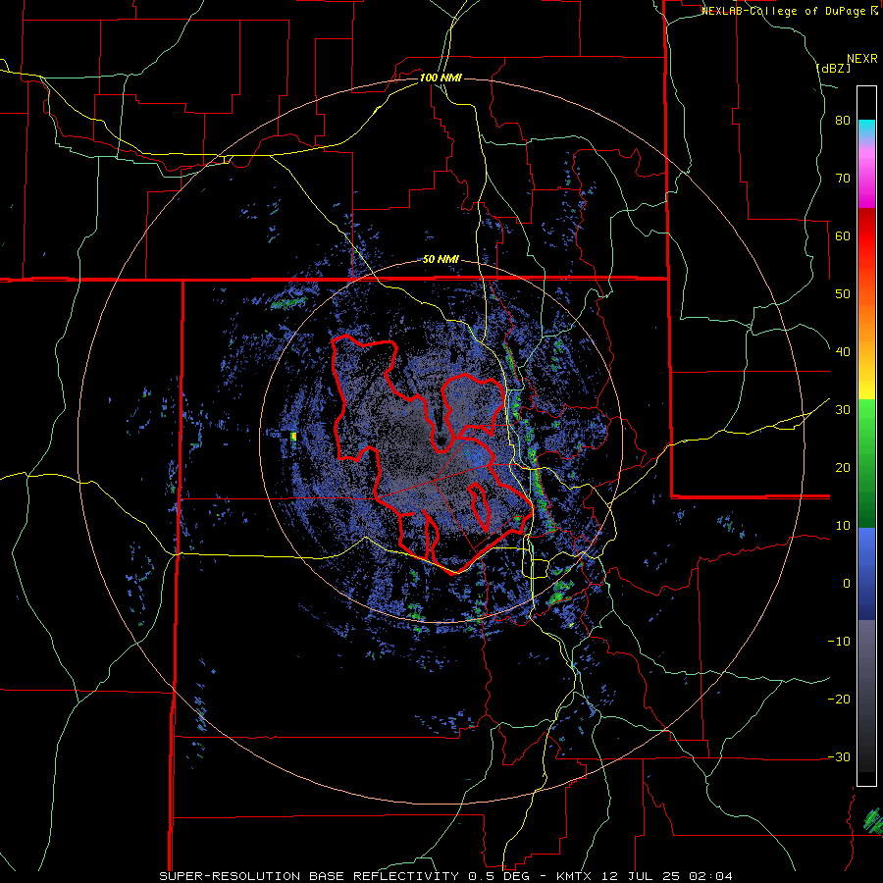Click the -10 value on the dBZ scale
883x883 pixels.
[x=839, y=642]
